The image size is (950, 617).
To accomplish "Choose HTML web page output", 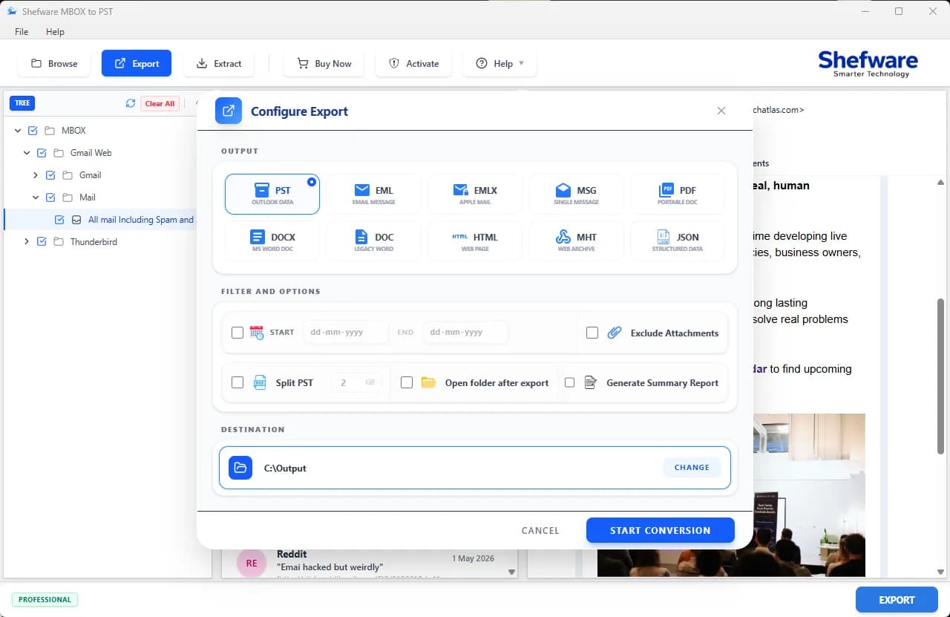I will (475, 241).
